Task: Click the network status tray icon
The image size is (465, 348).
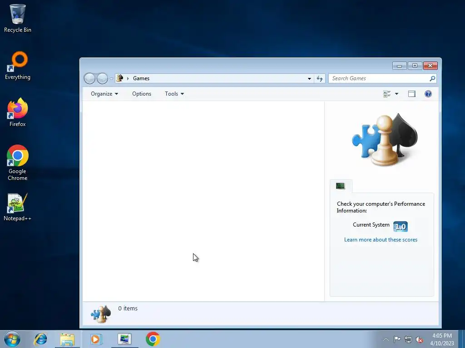Action: click(x=408, y=339)
